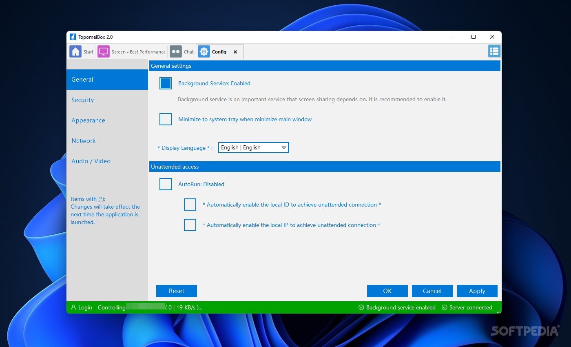Enable the AutoRun checkbox
Screen dimensions: 571x347
166,184
